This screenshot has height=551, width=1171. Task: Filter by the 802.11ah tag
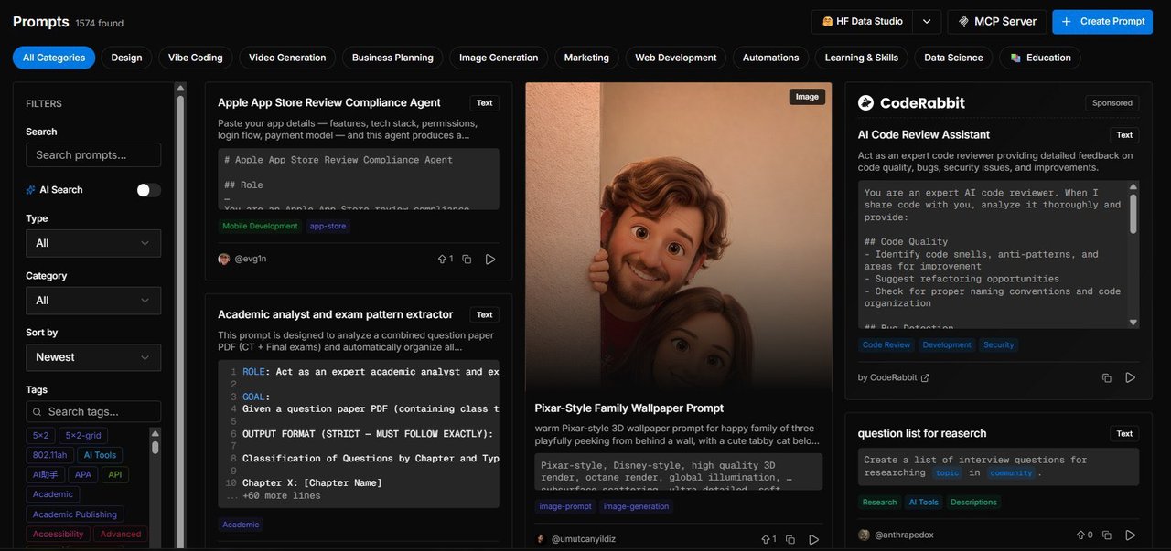pos(49,455)
